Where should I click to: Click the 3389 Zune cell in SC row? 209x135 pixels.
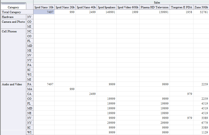(x=201, y=128)
